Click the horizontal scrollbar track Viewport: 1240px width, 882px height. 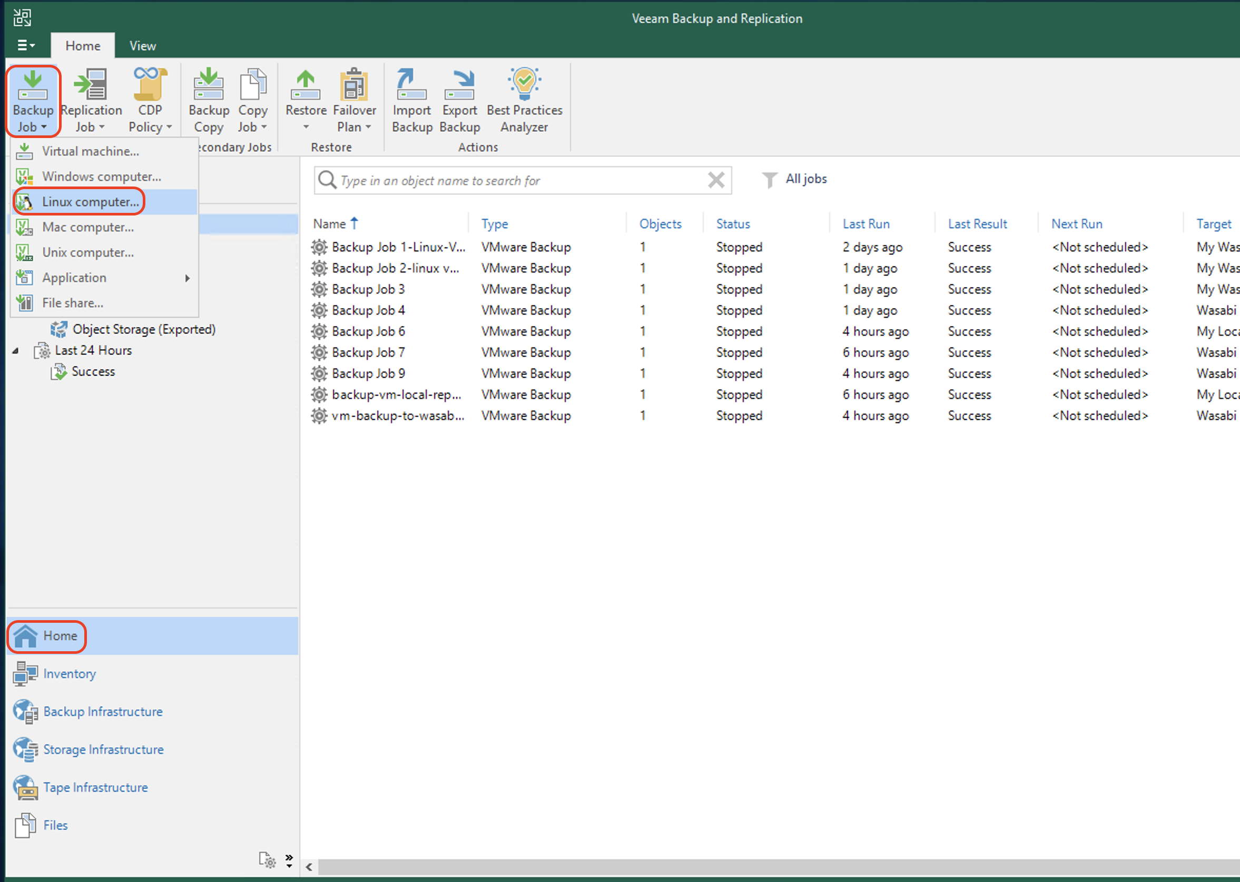click(779, 867)
